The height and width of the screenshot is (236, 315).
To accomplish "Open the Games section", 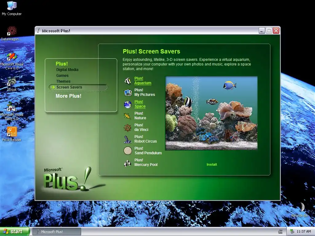I will pyautogui.click(x=62, y=76).
